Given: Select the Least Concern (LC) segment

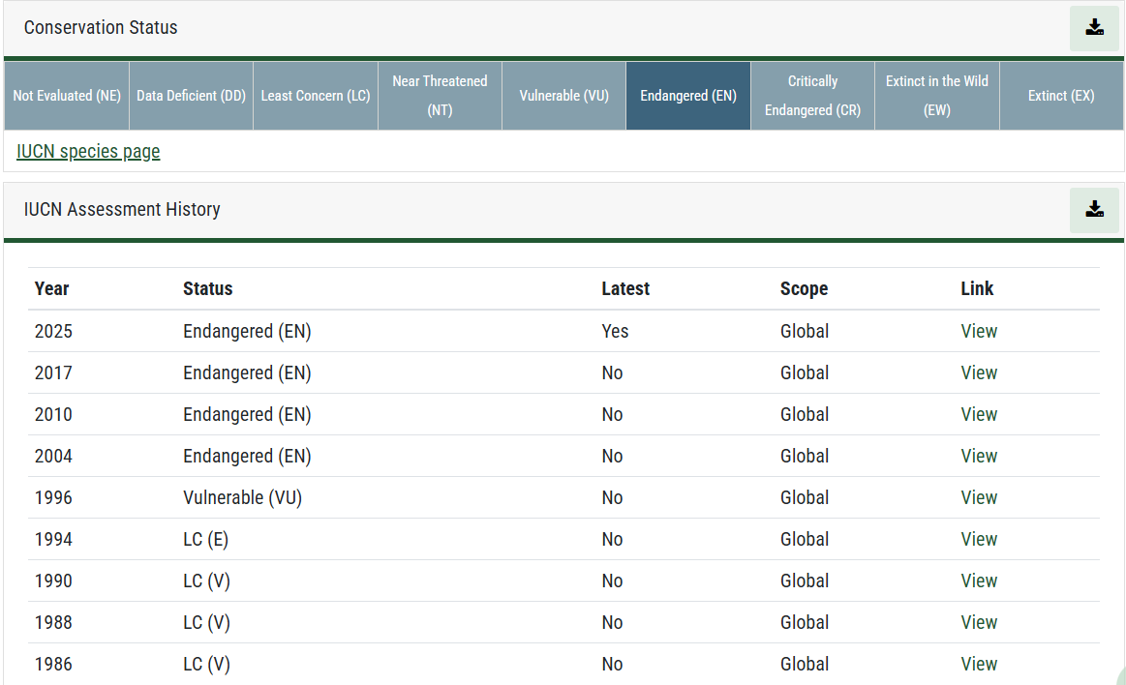Looking at the screenshot, I should tap(315, 96).
